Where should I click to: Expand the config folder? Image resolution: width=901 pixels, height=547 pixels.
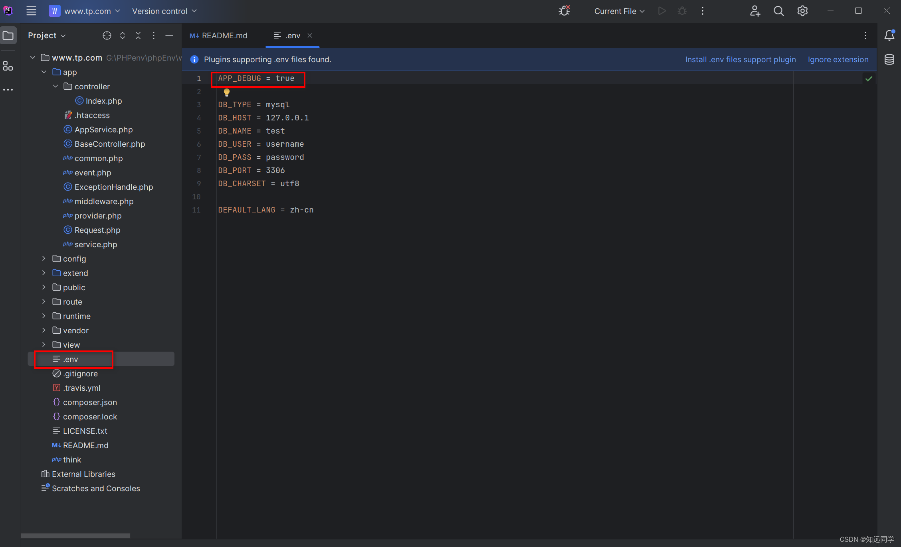[x=44, y=259]
